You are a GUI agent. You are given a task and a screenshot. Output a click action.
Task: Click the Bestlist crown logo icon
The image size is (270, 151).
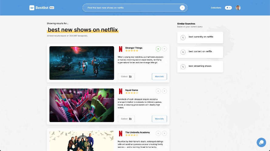coord(32,8)
